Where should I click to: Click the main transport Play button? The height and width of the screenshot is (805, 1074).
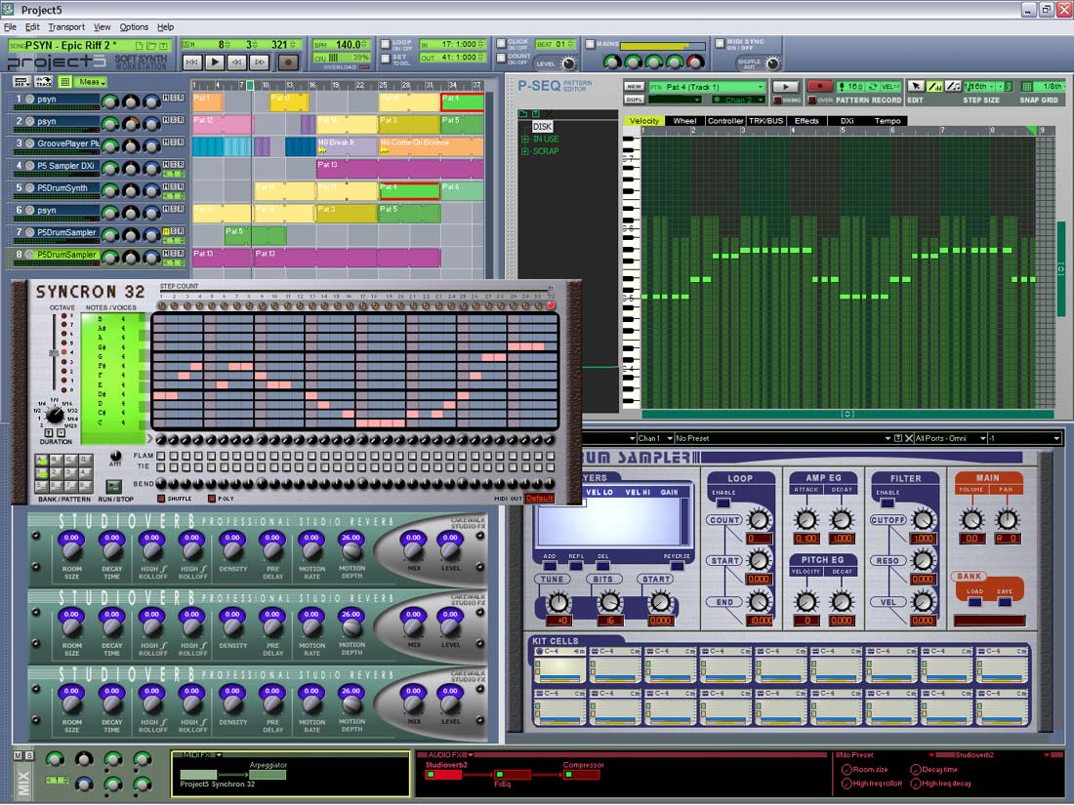[215, 61]
